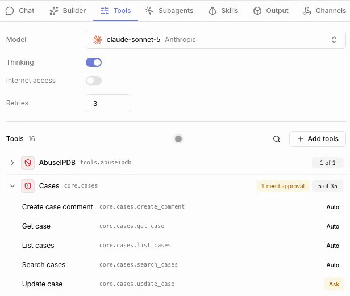Screen dimensions: 350x296
Task: Click the Anthropic starburst model icon
Action: (98, 40)
